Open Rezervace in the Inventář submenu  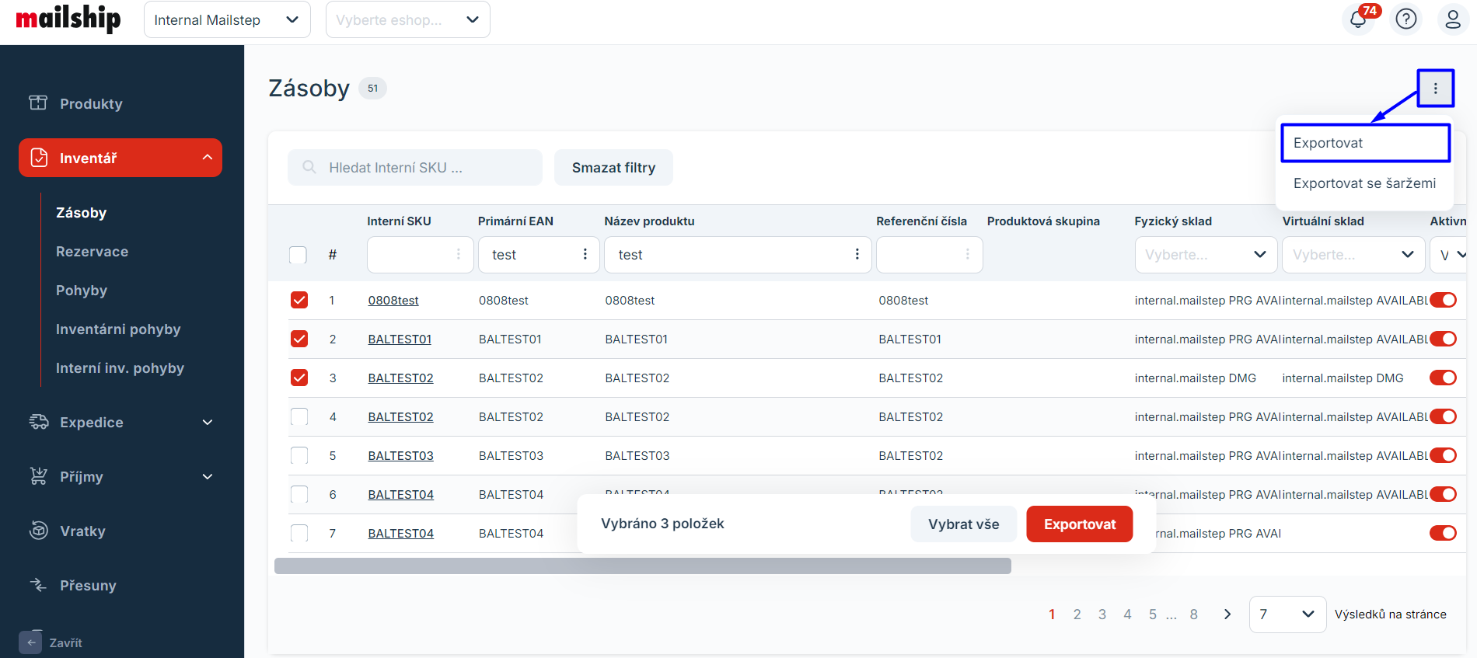[92, 252]
